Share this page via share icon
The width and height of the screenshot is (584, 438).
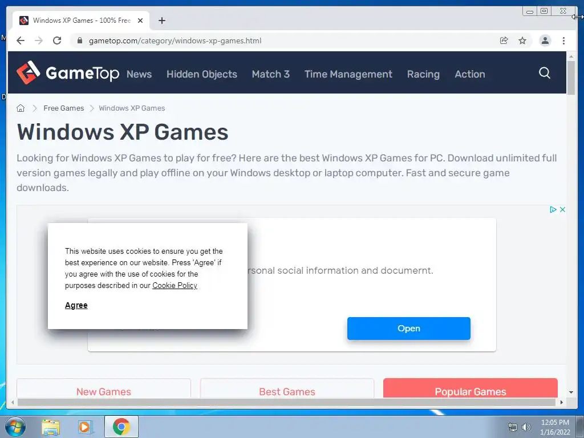pos(504,40)
